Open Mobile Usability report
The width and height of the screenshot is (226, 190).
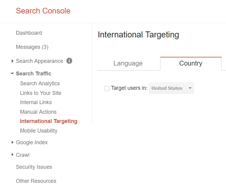[39, 131]
